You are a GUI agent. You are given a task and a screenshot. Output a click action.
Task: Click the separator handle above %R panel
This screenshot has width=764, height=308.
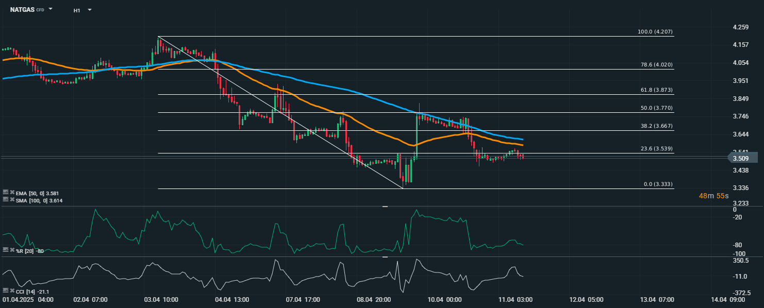click(x=385, y=207)
